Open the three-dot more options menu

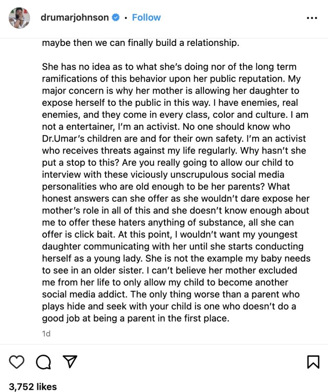[x=312, y=18]
